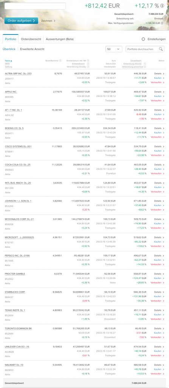Screen dimensions: 169x388
Task: Open the Zeichnen link
Action: point(48,21)
